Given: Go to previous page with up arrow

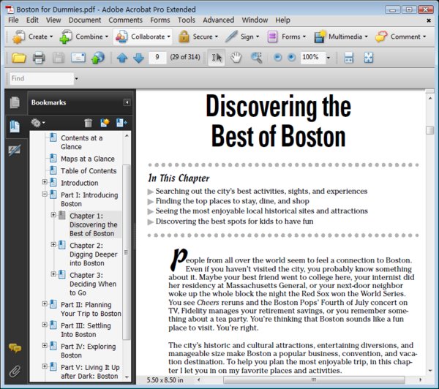Looking at the screenshot, I should [121, 58].
